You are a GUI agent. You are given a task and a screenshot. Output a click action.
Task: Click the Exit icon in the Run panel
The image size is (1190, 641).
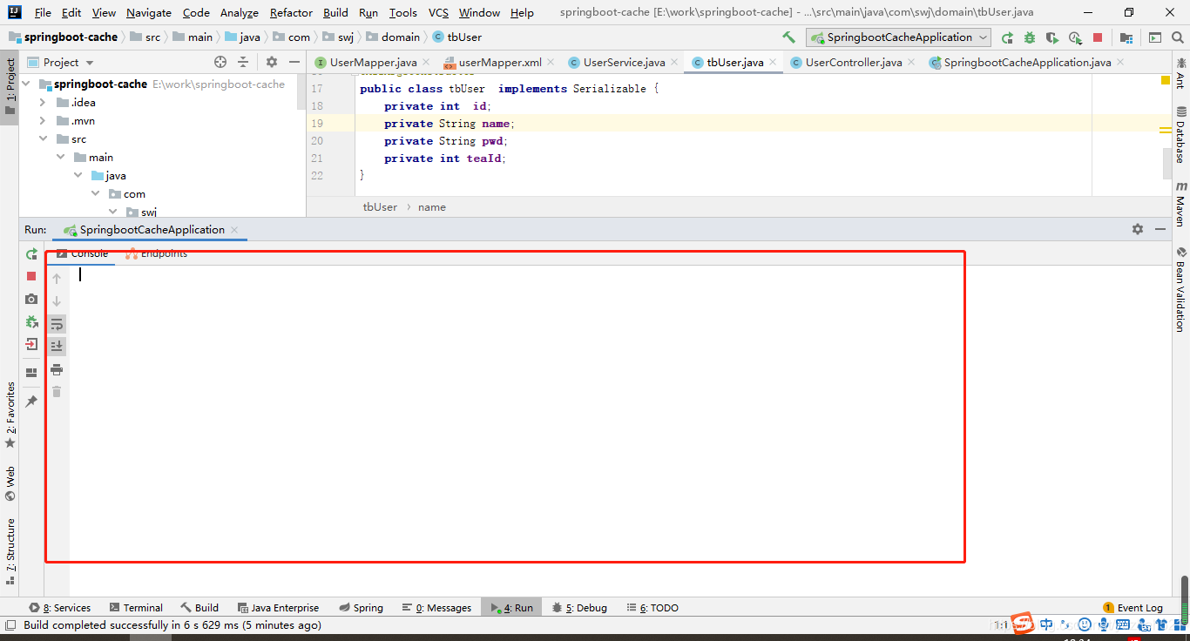point(31,344)
